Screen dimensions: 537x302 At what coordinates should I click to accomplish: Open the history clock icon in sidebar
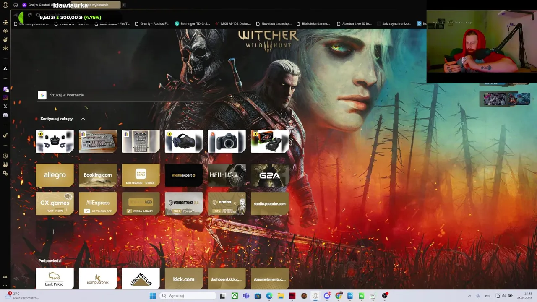click(5, 156)
